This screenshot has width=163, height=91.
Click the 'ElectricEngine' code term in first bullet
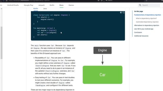pyautogui.click(x=42, y=66)
